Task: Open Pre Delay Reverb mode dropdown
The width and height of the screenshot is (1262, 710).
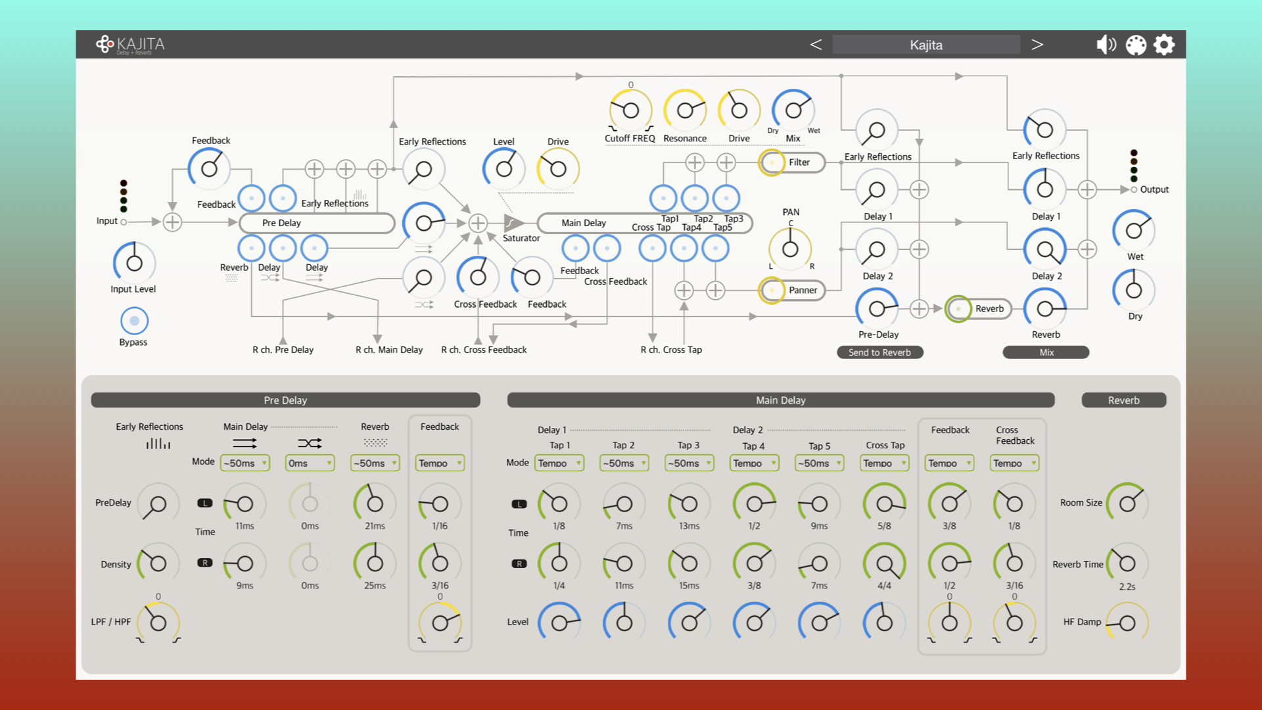Action: 375,463
